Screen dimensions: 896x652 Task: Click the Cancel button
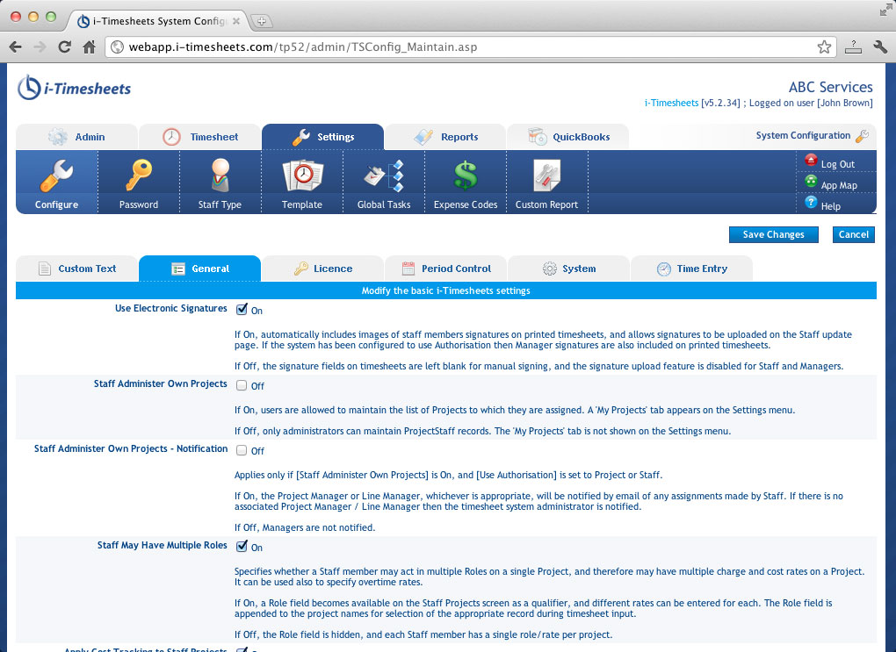(x=854, y=234)
